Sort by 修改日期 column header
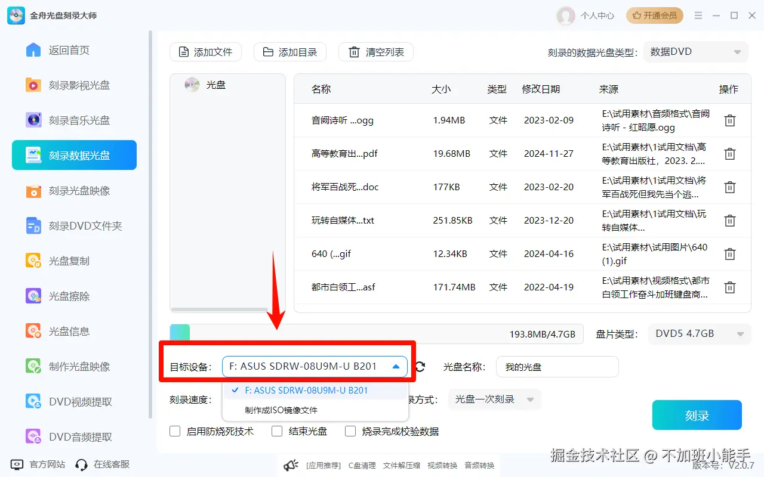The width and height of the screenshot is (764, 477). pos(541,89)
